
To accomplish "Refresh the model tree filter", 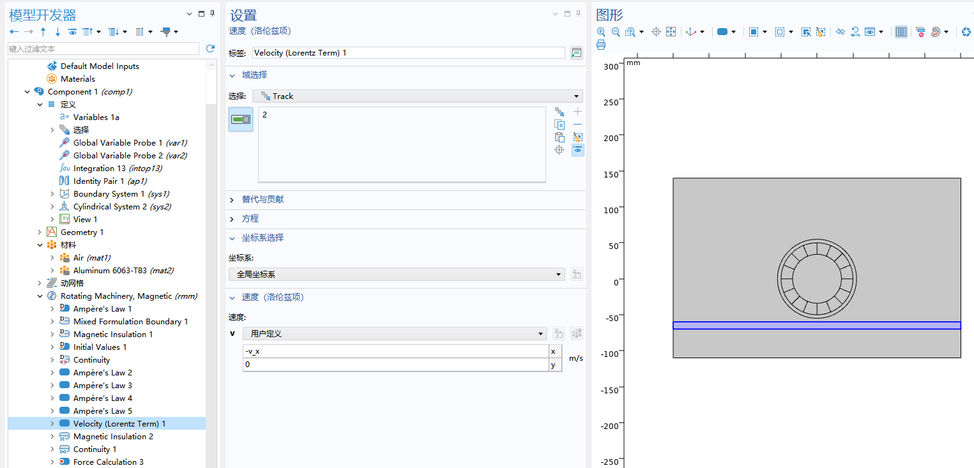I will (x=210, y=49).
